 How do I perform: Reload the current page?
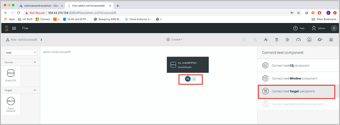[19, 13]
